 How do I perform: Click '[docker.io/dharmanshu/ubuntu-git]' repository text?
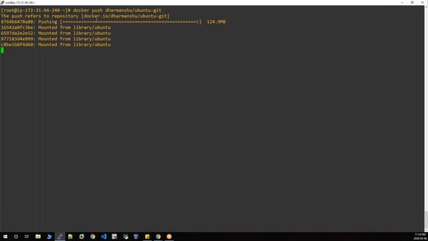click(x=125, y=16)
